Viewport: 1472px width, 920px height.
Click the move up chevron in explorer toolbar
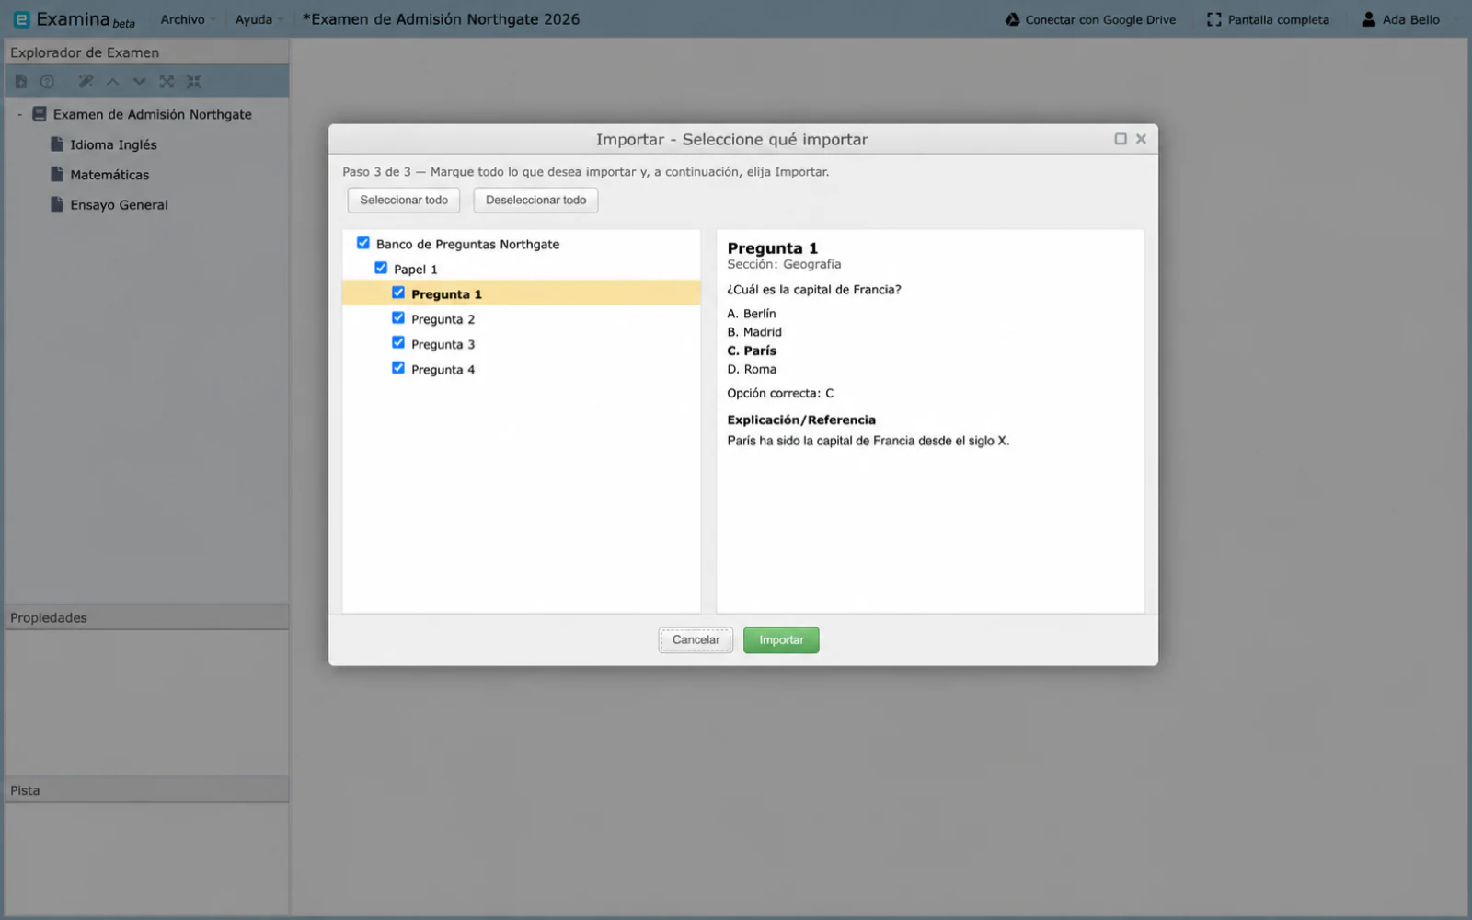coord(112,82)
